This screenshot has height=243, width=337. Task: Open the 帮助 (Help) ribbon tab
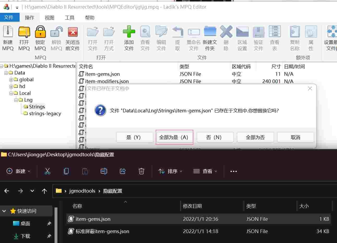pyautogui.click(x=90, y=18)
